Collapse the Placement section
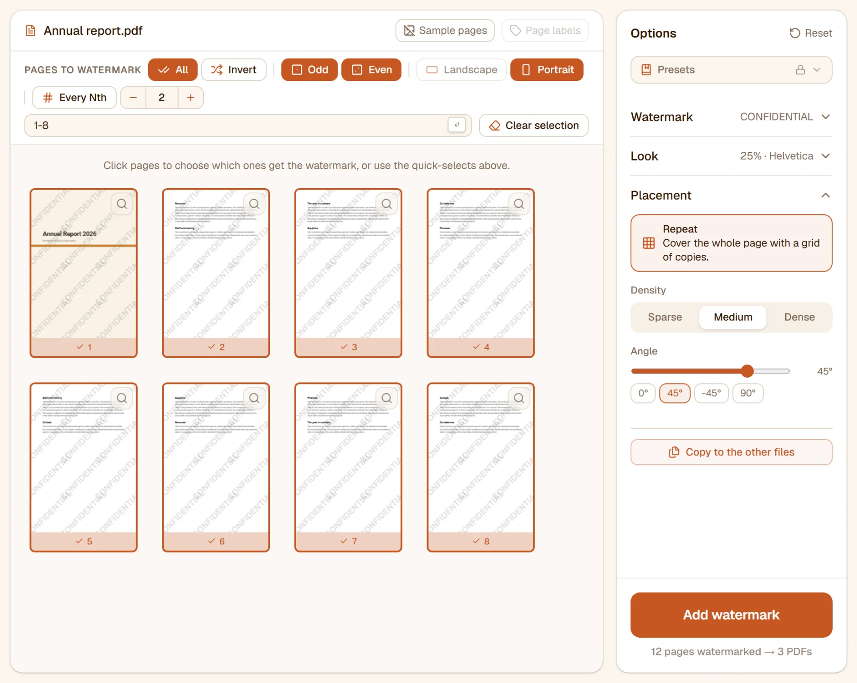The height and width of the screenshot is (683, 857). pyautogui.click(x=731, y=195)
